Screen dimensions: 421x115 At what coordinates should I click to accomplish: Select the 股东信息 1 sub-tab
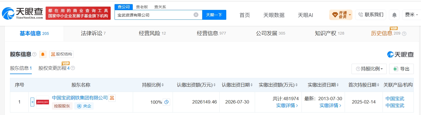21,68
